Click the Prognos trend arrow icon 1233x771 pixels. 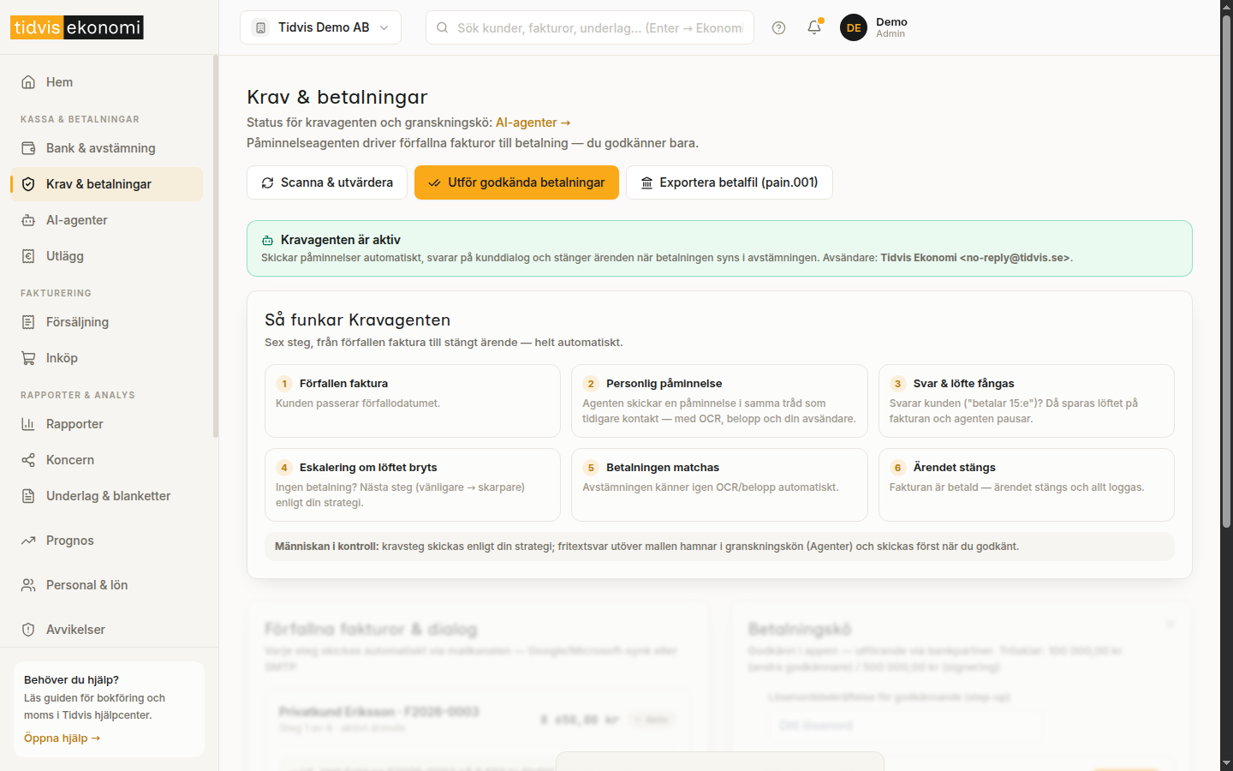pyautogui.click(x=28, y=541)
